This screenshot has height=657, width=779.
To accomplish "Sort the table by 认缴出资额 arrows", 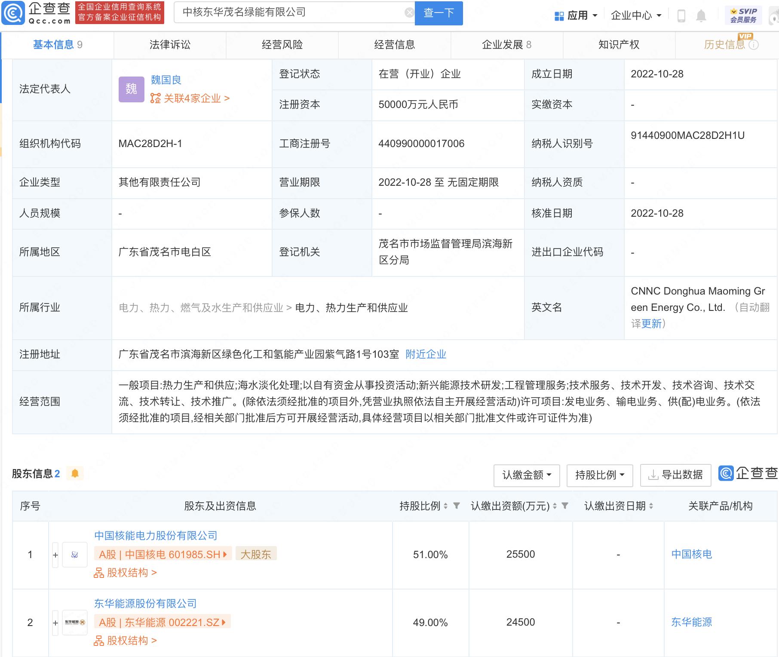I will click(x=555, y=506).
